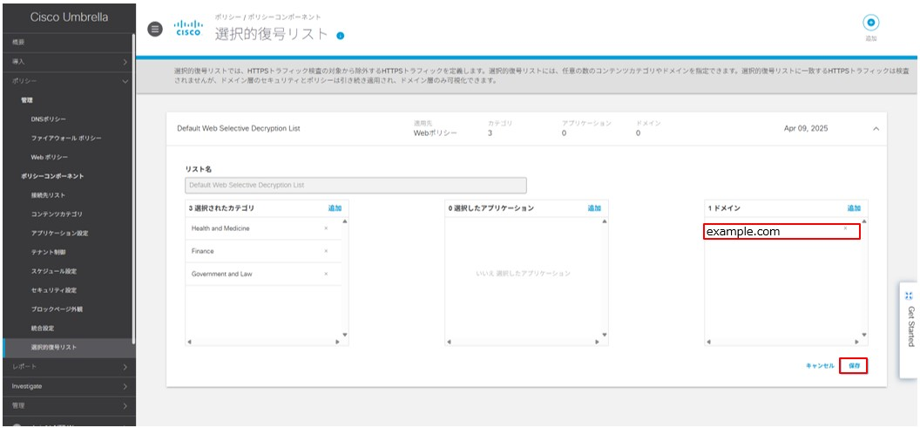
Task: Click the Cisco Umbrella sidebar heading
Action: click(69, 17)
